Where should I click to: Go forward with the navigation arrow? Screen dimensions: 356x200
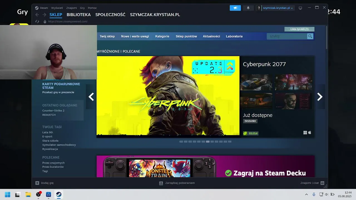click(44, 15)
